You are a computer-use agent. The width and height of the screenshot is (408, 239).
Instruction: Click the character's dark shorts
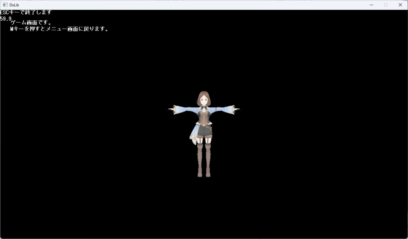point(204,131)
